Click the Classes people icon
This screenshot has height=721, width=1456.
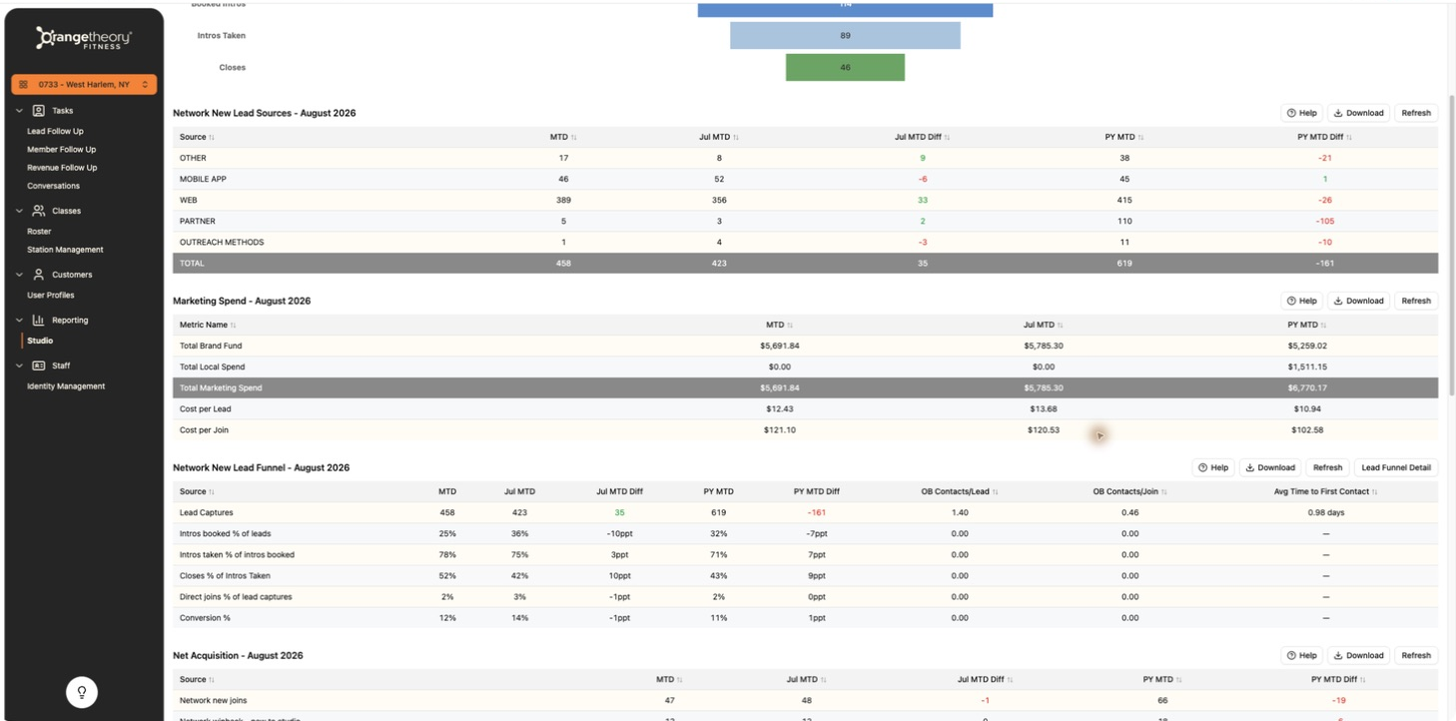coord(39,211)
